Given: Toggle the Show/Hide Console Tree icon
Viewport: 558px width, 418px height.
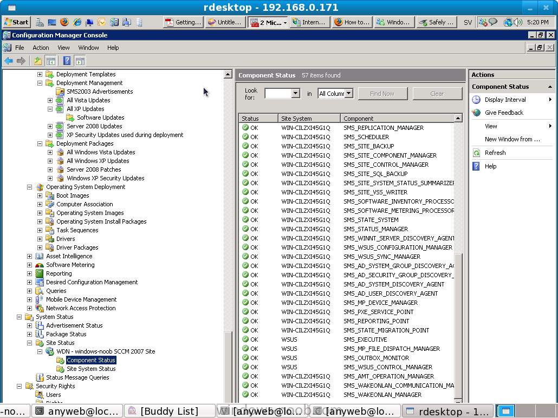Looking at the screenshot, I should (50, 61).
